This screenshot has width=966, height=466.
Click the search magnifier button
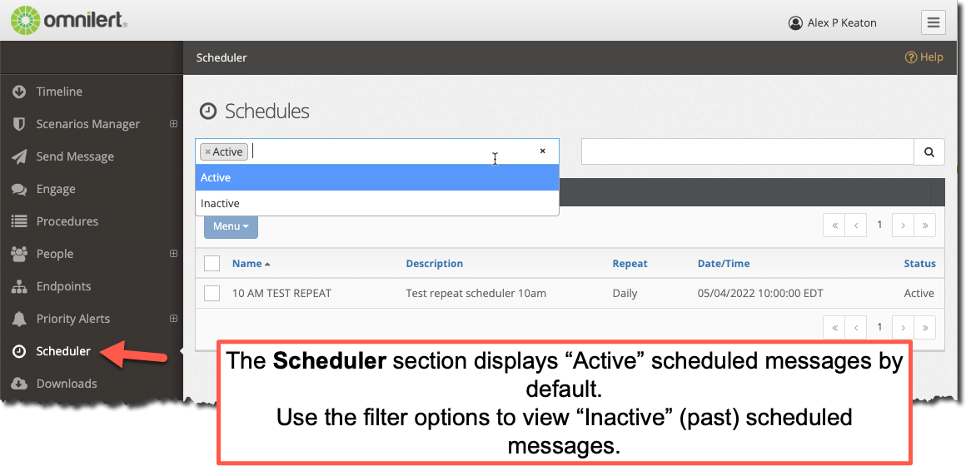pos(929,151)
